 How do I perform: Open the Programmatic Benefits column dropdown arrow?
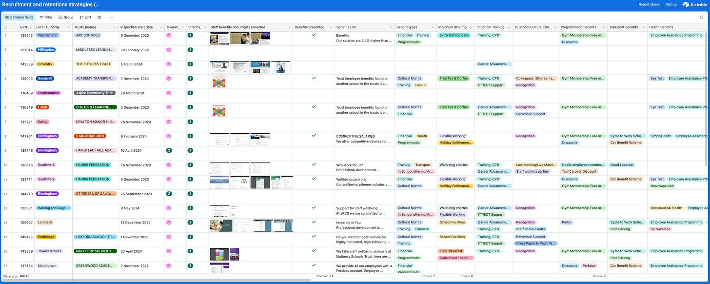603,27
